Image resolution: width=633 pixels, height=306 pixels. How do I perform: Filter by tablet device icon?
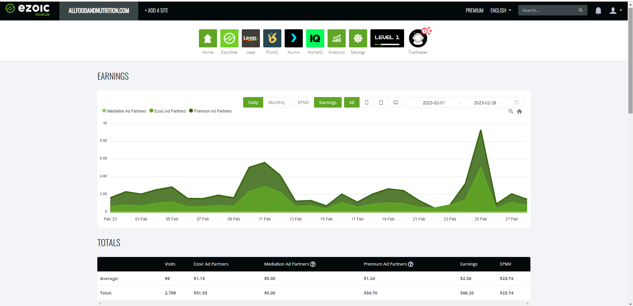point(381,102)
